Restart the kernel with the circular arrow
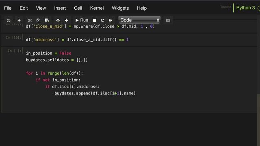Viewport: 260px width, 146px height. 102,20
